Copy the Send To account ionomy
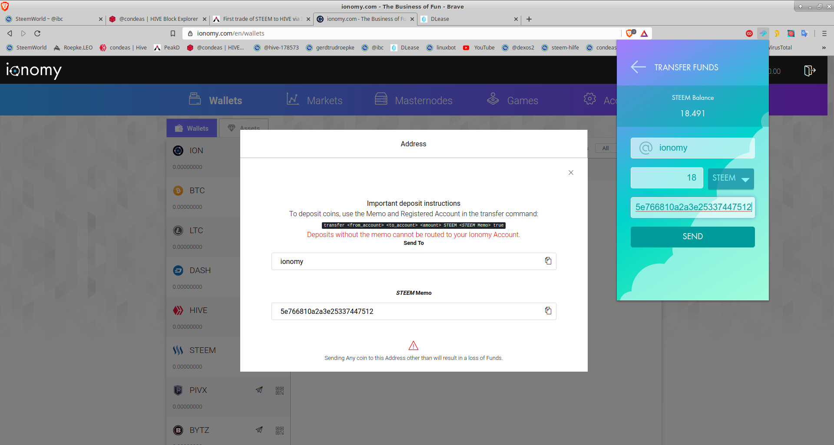 coord(548,261)
